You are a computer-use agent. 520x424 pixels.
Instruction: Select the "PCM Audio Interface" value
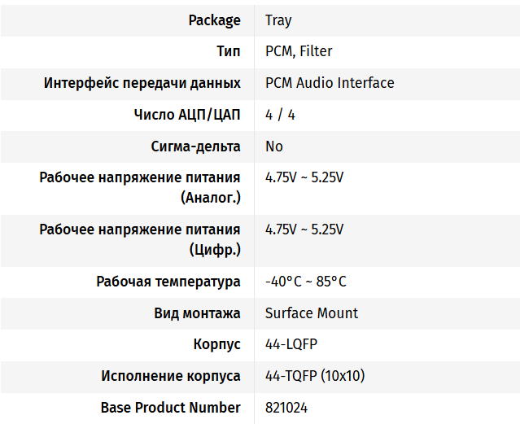(x=330, y=83)
